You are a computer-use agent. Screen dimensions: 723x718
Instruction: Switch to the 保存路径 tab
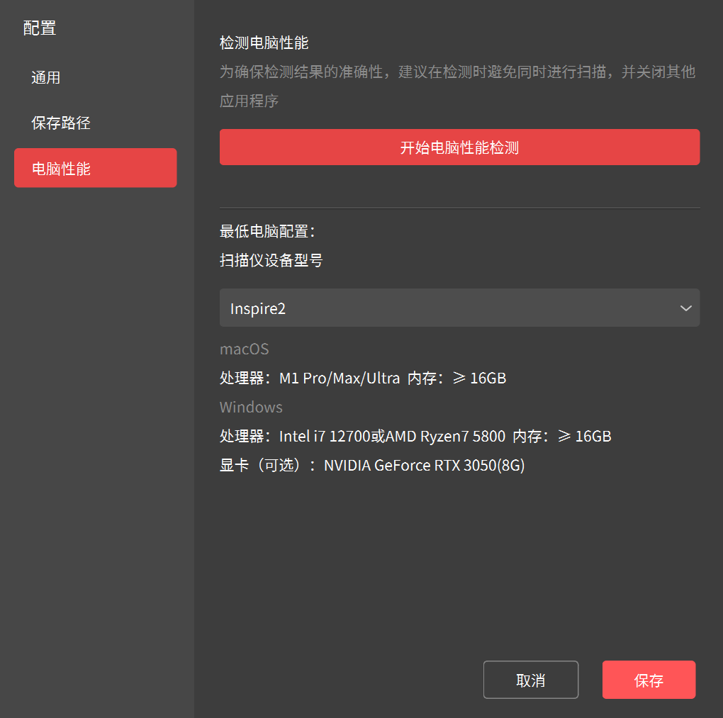(61, 123)
